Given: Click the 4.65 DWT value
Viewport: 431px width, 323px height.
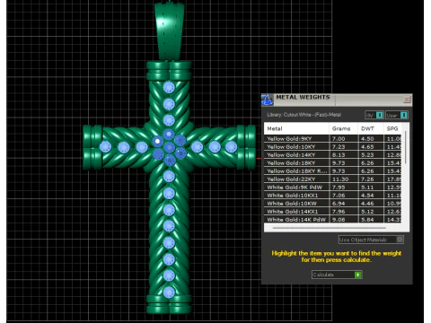Looking at the screenshot, I should (367, 147).
